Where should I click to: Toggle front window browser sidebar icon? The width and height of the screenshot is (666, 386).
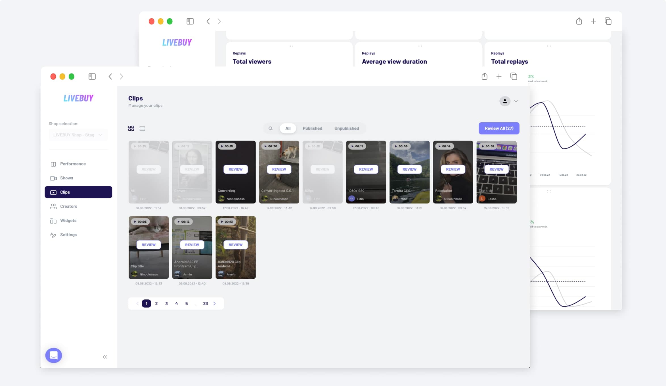click(x=92, y=76)
